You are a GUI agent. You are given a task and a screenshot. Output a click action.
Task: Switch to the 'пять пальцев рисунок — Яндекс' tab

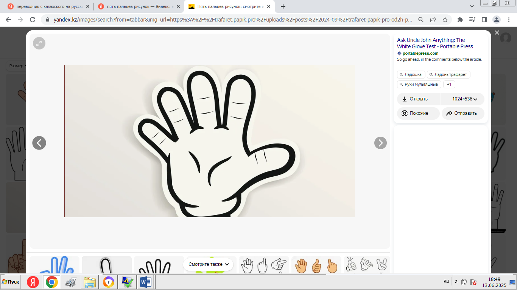(139, 6)
